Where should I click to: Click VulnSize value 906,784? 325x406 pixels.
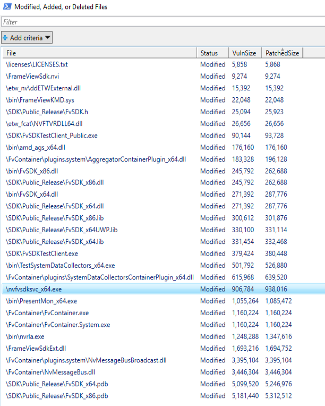[243, 289]
